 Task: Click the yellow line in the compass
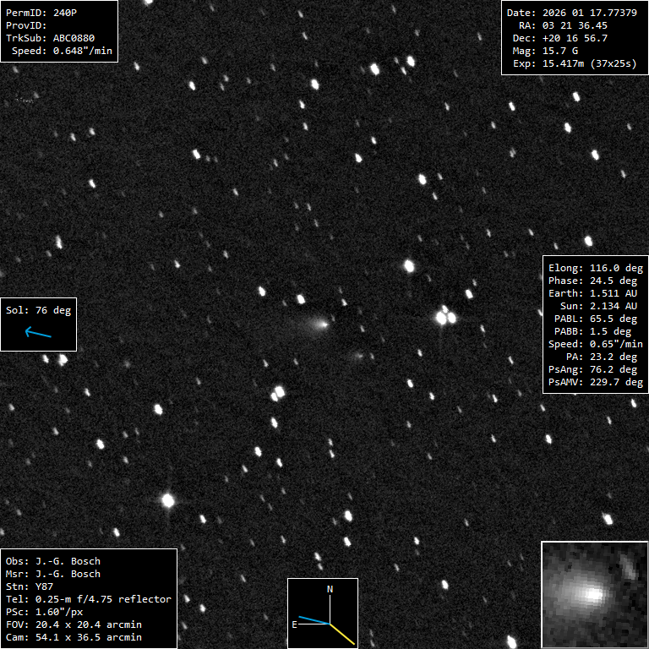(342, 633)
